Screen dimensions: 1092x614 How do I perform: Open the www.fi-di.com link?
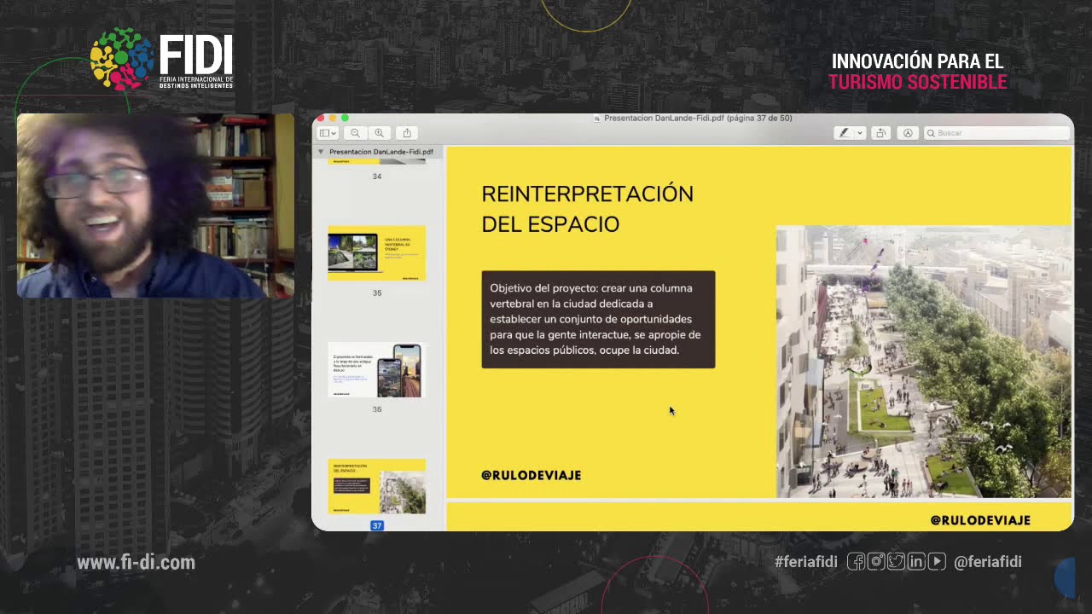(136, 563)
